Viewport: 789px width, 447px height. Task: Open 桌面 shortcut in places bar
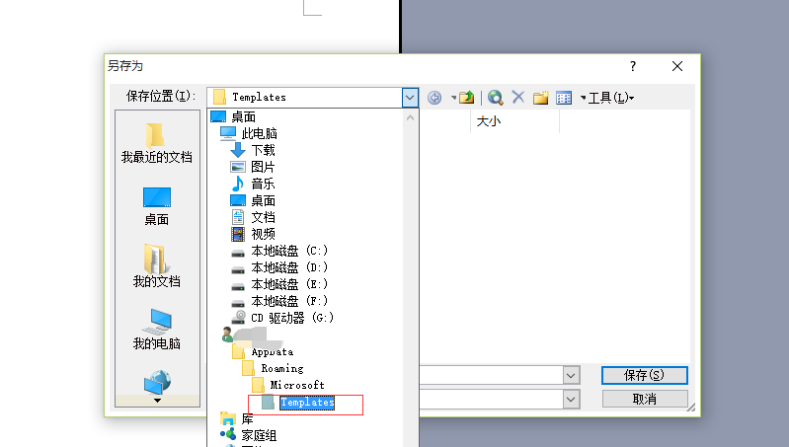click(x=156, y=206)
